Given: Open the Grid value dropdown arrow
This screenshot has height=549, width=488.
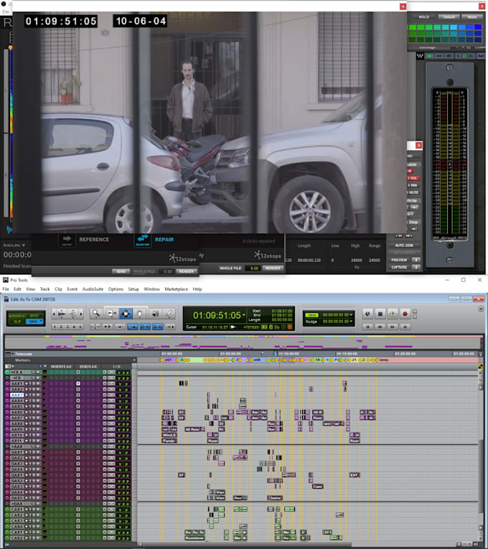Looking at the screenshot, I should [x=351, y=315].
